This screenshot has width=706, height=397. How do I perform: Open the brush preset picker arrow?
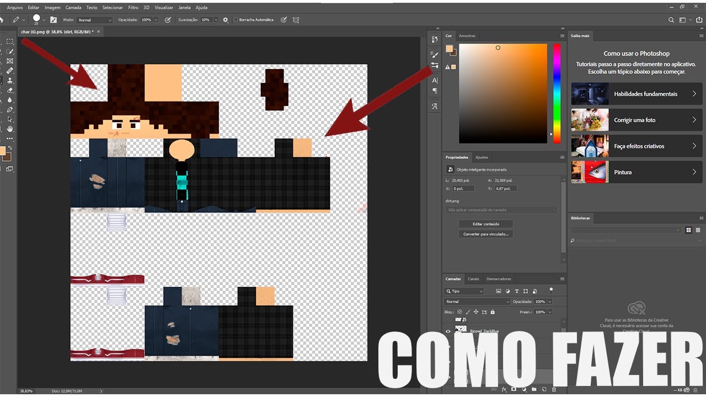click(44, 20)
